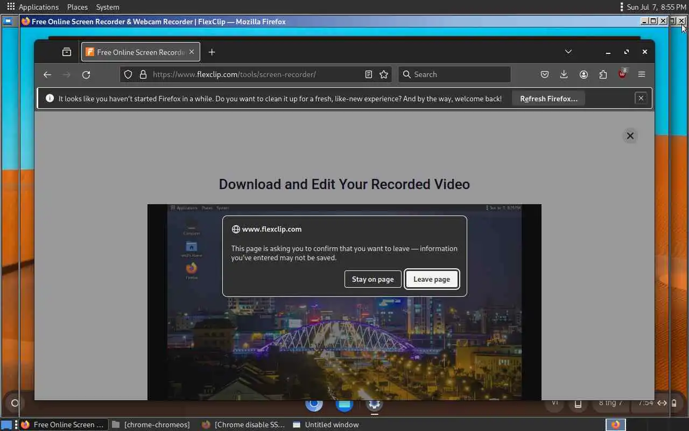689x431 pixels.
Task: Reload the FlexClip page
Action: (x=86, y=74)
